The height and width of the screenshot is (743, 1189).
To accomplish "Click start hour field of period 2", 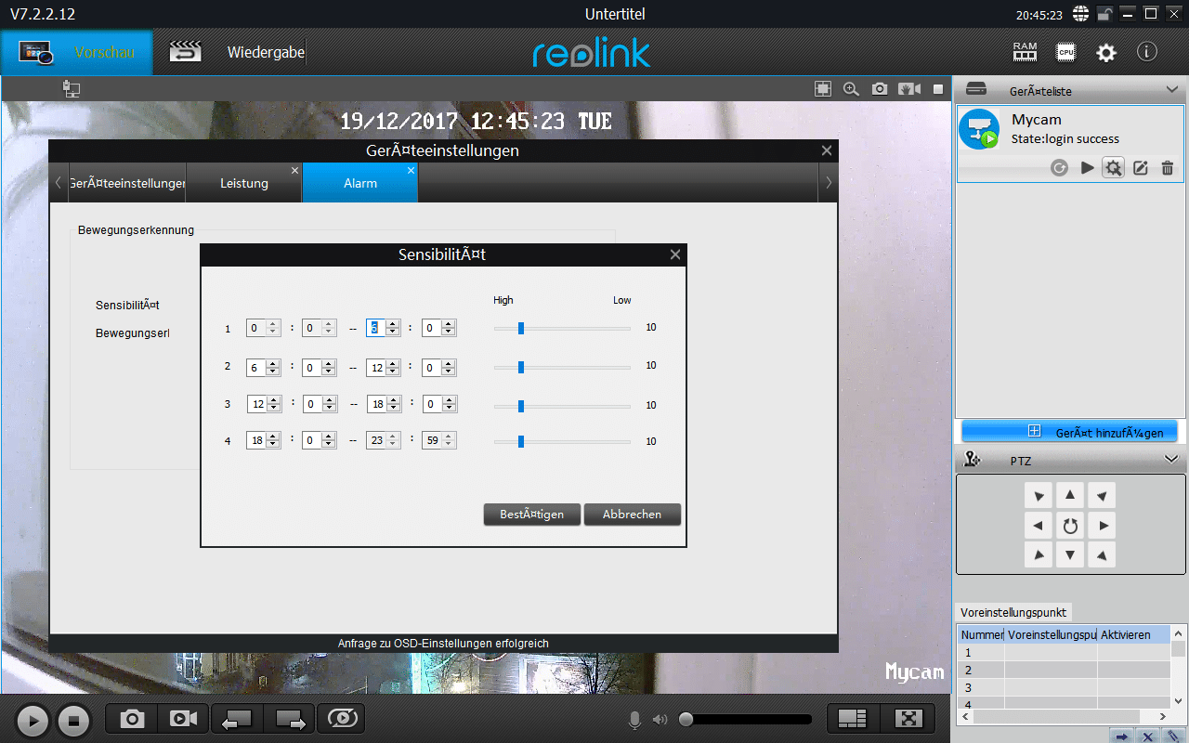I will pos(256,367).
